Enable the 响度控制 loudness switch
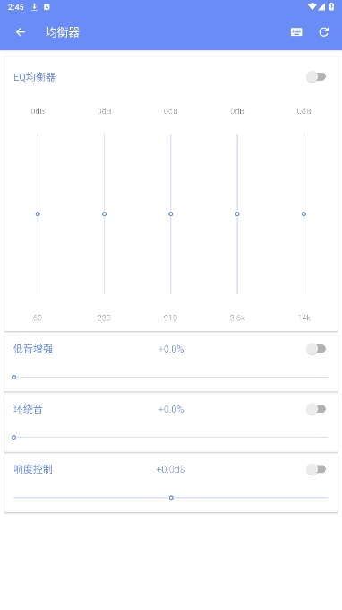The width and height of the screenshot is (342, 610). point(316,469)
